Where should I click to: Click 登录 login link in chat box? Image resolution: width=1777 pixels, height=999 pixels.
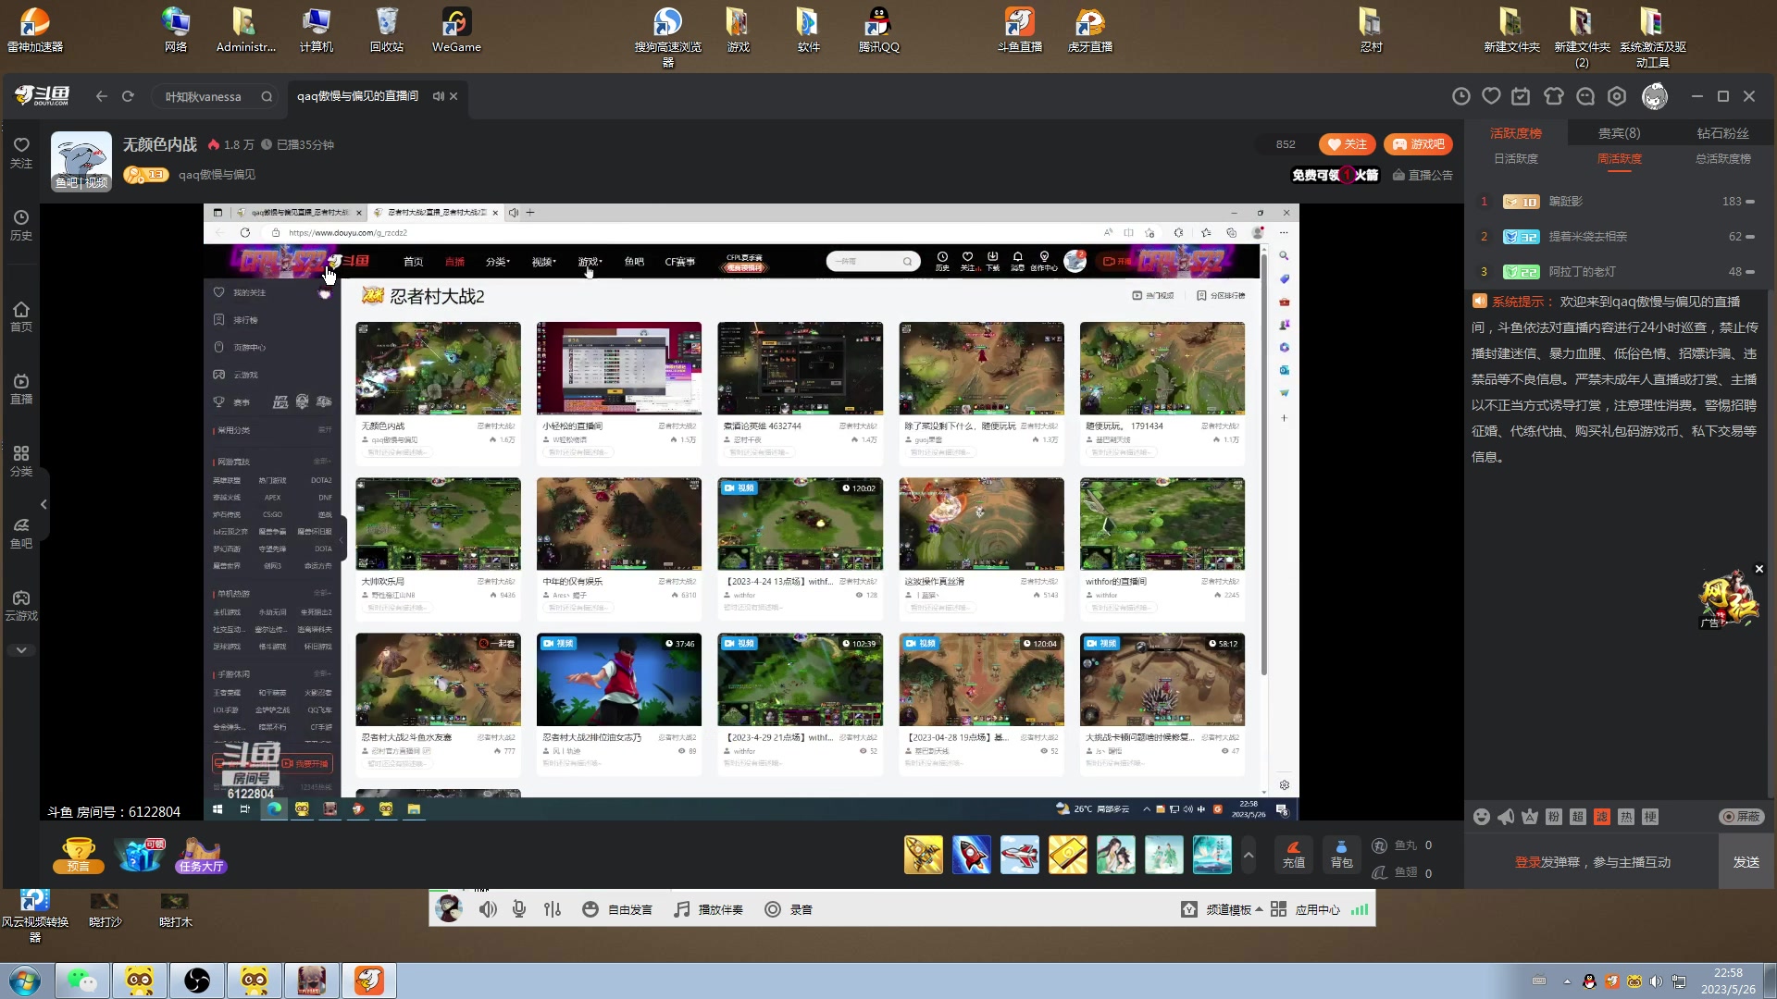[1527, 862]
